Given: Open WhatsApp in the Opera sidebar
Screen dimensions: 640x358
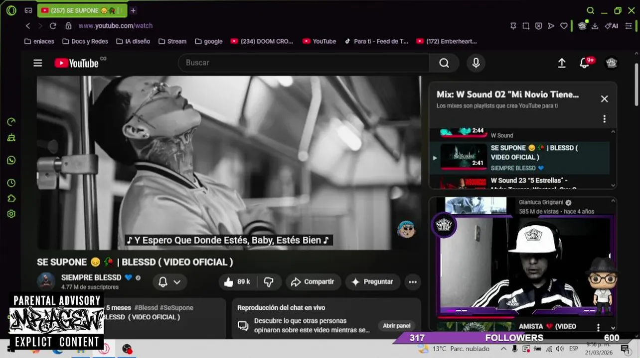Looking at the screenshot, I should click(11, 160).
